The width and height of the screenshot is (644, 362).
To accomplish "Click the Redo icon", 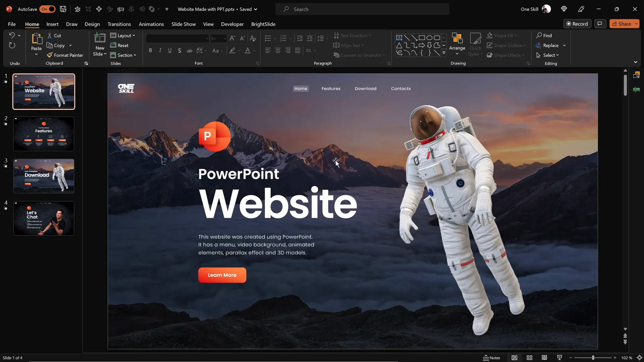I will click(x=12, y=45).
